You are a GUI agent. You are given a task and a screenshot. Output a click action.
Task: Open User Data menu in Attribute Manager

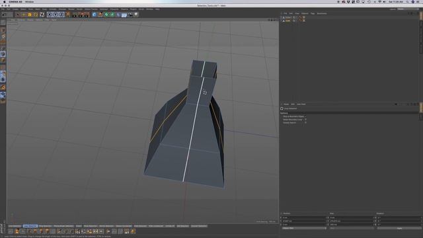tap(301, 104)
